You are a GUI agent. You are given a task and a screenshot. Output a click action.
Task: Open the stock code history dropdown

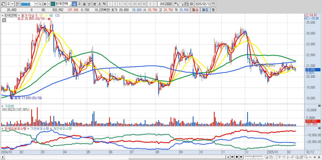(x=36, y=4)
